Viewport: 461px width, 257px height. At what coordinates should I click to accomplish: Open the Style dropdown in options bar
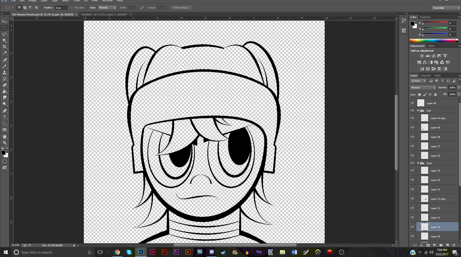click(107, 8)
